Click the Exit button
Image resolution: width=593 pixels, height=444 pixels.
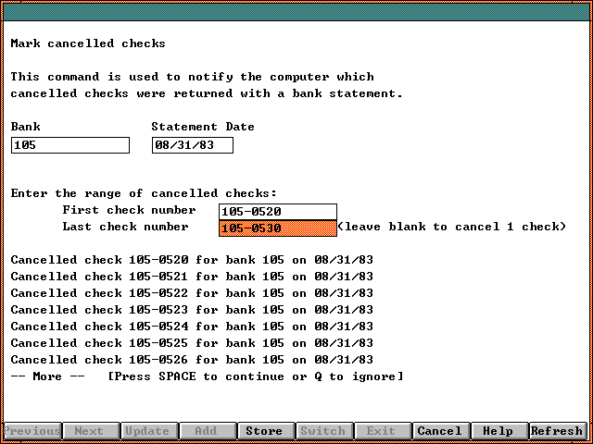click(x=381, y=431)
